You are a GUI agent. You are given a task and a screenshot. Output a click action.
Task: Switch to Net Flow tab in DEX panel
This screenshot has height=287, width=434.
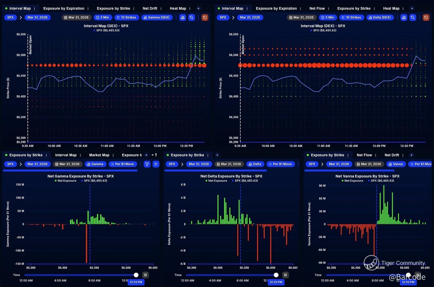[x=317, y=8]
